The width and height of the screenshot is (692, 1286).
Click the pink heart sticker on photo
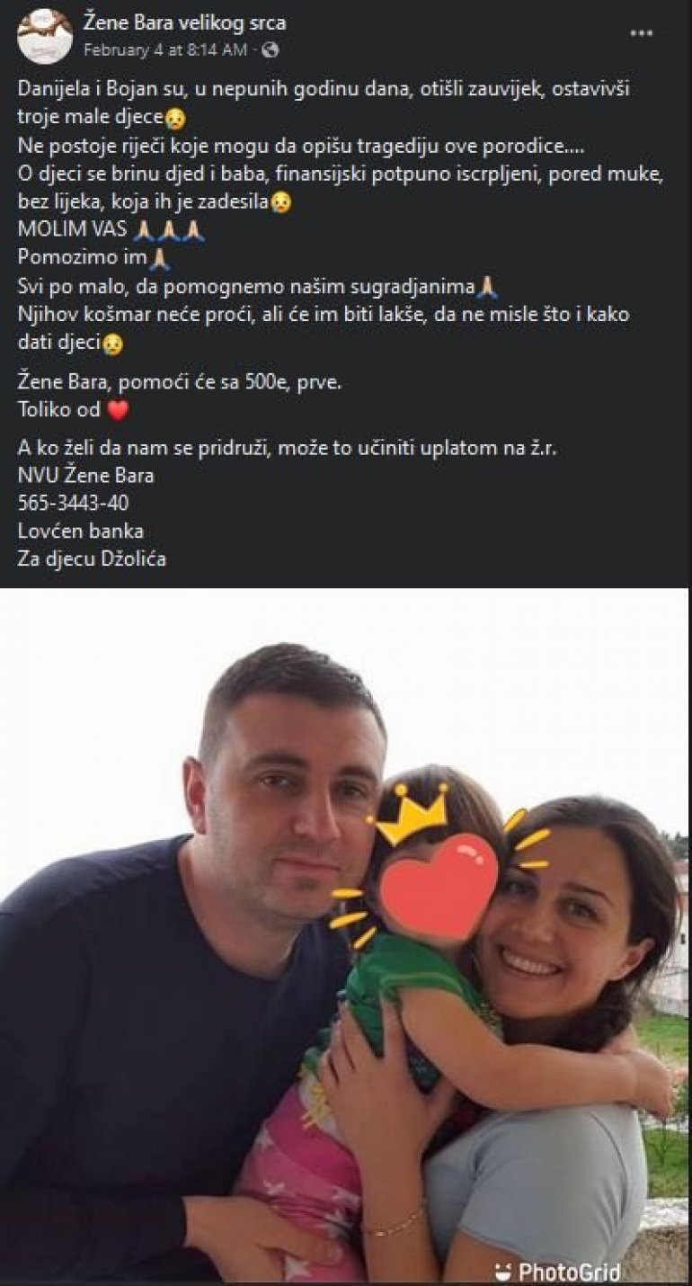(x=438, y=886)
